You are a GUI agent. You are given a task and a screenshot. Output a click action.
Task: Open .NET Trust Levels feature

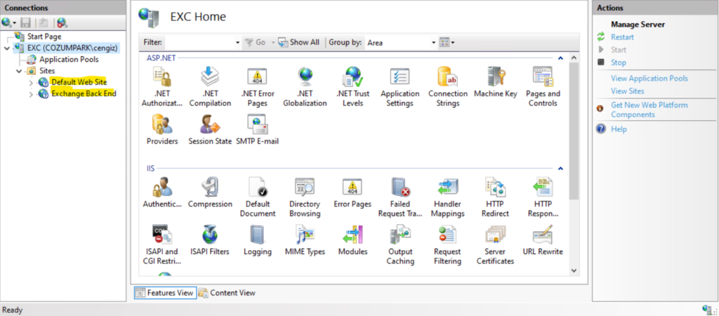click(352, 86)
